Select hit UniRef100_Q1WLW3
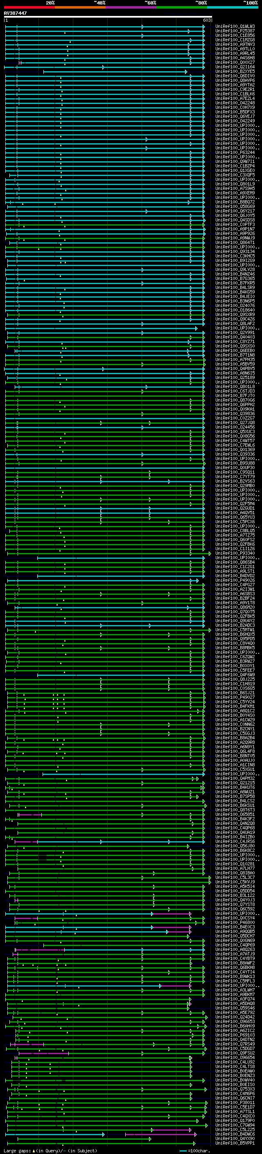 [235, 27]
